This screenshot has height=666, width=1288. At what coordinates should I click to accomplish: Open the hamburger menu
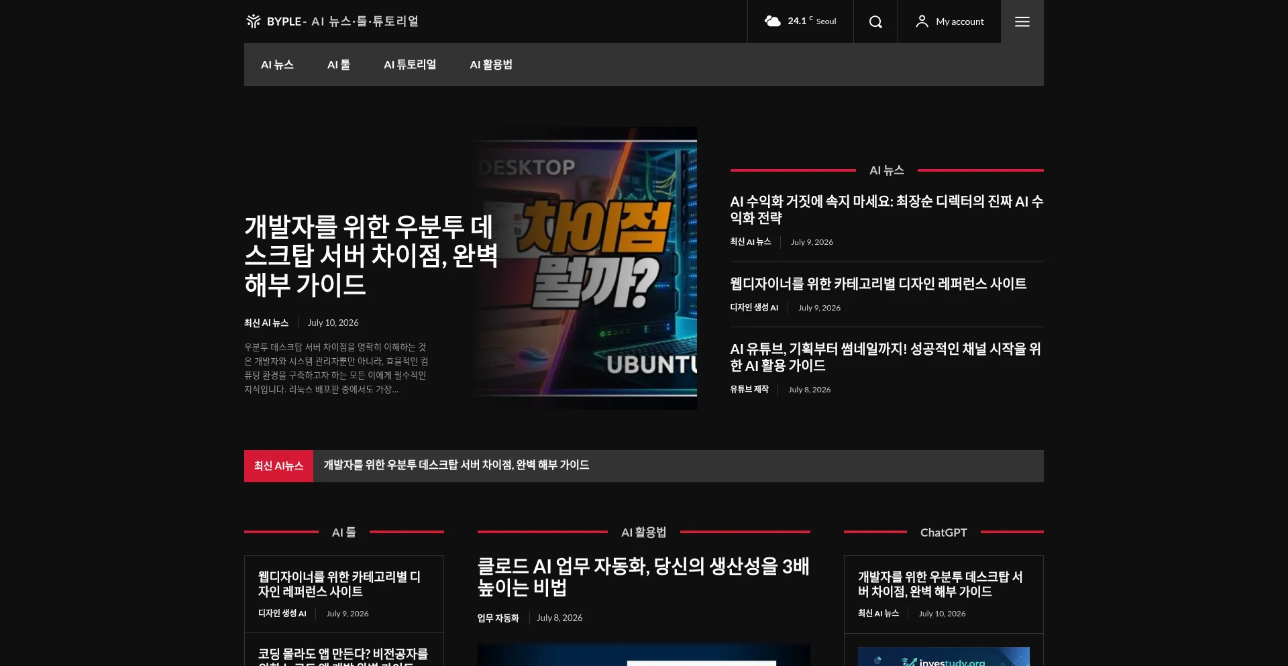(x=1022, y=21)
